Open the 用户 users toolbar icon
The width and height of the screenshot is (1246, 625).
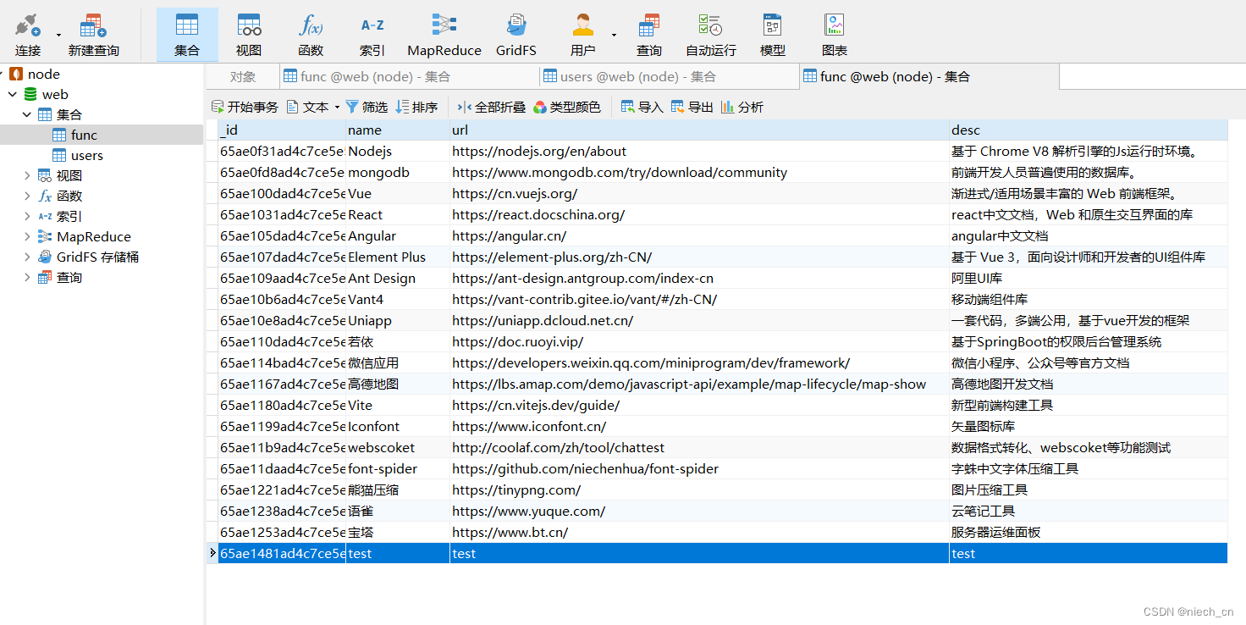[x=582, y=35]
